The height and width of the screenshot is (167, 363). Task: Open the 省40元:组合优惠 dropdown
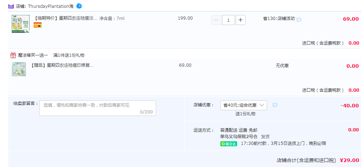[x=244, y=105]
